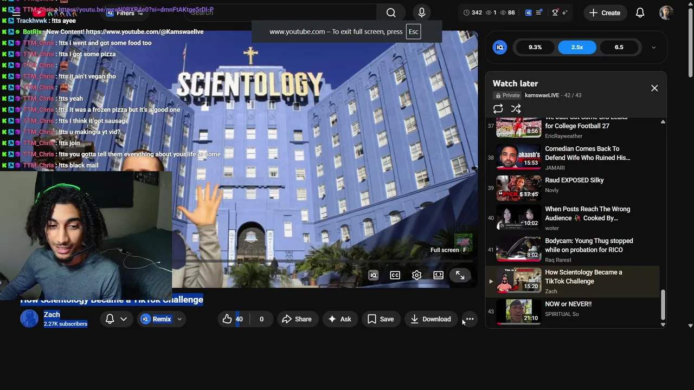Click the Private playlist label
Image resolution: width=694 pixels, height=390 pixels.
(507, 95)
